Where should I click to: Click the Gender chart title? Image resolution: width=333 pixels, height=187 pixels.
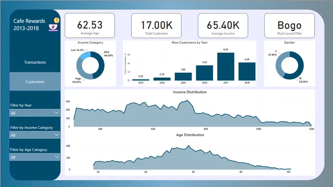289,43
